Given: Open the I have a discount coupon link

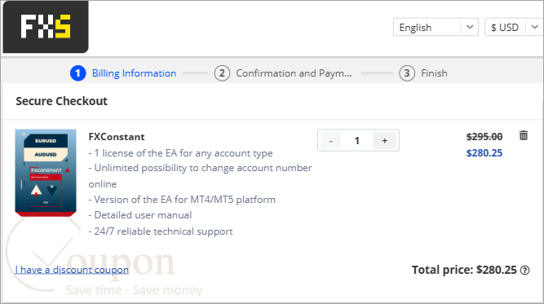Looking at the screenshot, I should pos(72,270).
